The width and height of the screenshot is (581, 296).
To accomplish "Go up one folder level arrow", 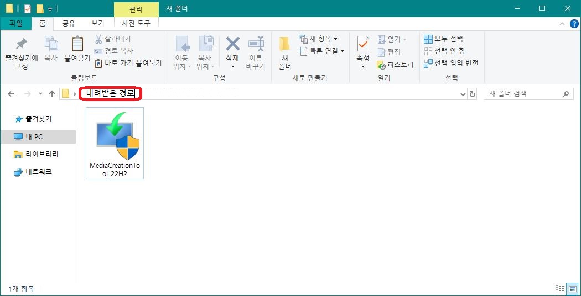I will click(52, 94).
